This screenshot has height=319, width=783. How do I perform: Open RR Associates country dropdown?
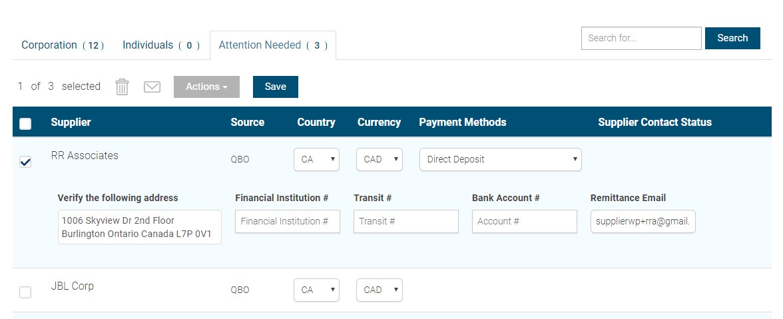[316, 160]
